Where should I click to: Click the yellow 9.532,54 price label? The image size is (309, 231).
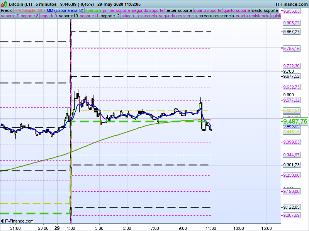pos(291,110)
